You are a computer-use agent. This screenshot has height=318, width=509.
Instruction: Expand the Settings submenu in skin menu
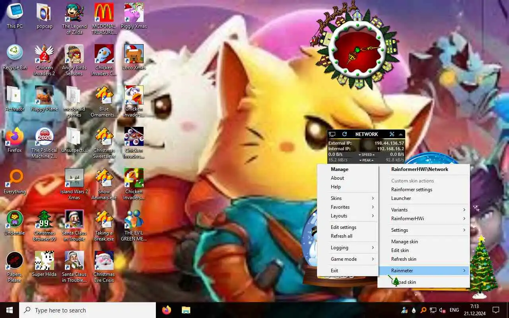[424, 230]
